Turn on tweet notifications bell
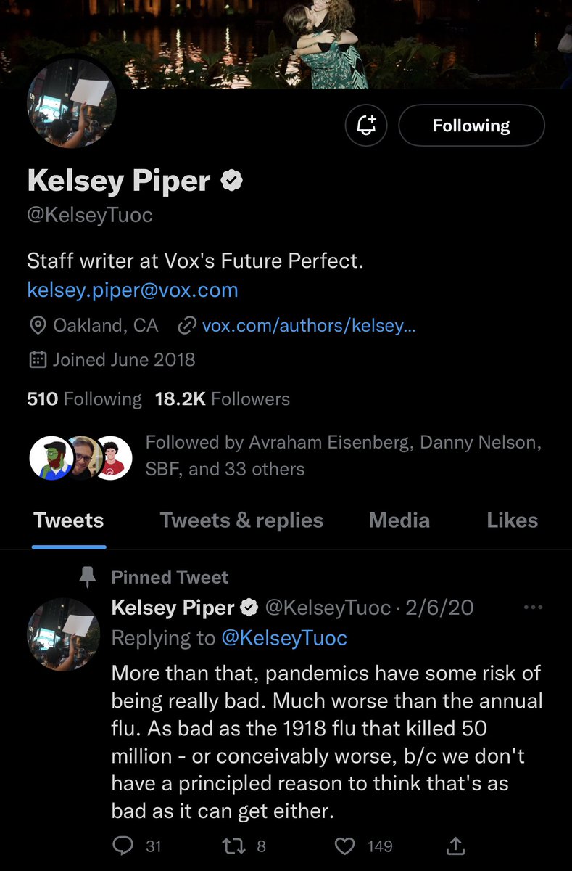The image size is (572, 871). [x=366, y=126]
